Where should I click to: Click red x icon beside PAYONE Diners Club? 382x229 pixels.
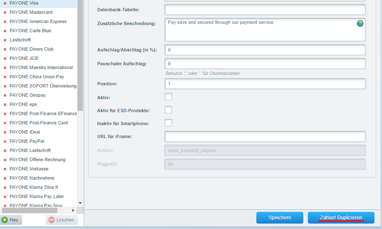point(5,49)
